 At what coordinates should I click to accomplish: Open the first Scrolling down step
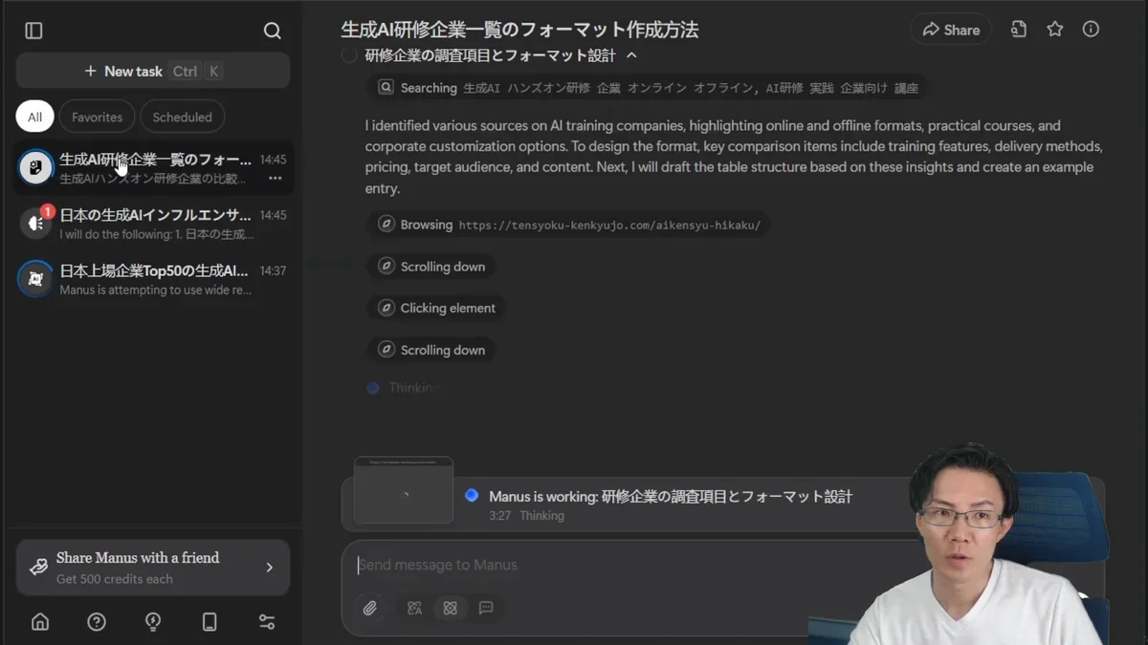[x=431, y=267]
